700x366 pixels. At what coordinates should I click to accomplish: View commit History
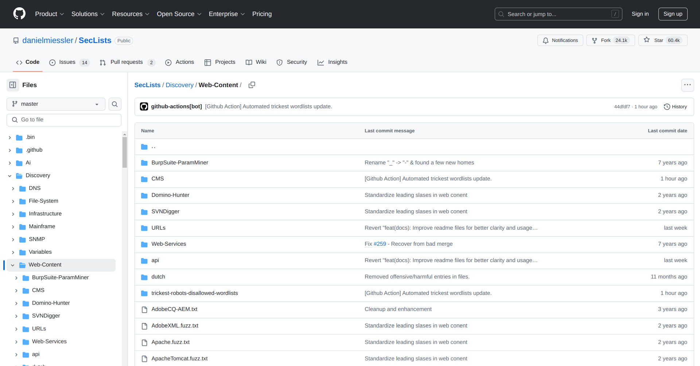(x=675, y=106)
